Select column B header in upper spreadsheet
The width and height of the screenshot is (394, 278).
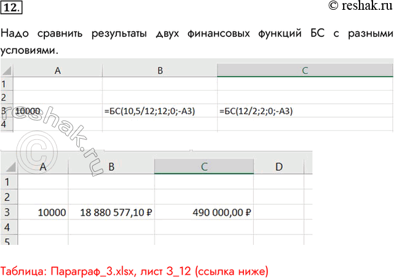click(160, 71)
